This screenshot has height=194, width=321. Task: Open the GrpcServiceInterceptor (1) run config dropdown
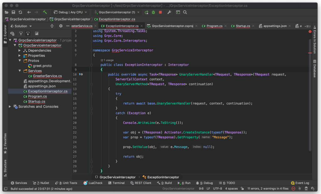[117, 12]
